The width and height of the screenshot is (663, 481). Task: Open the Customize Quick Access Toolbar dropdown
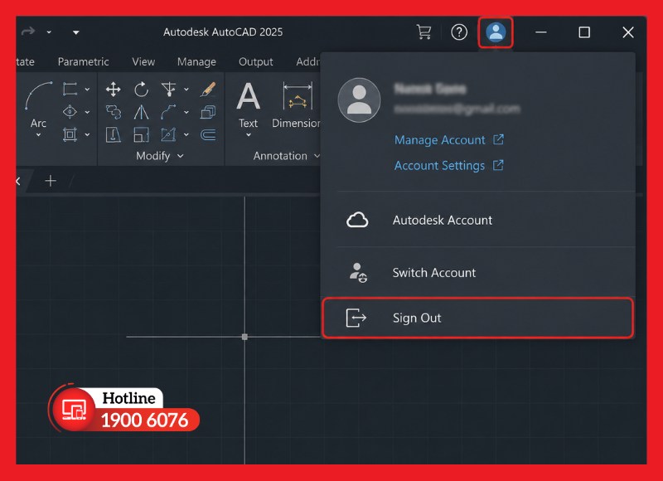click(x=75, y=32)
